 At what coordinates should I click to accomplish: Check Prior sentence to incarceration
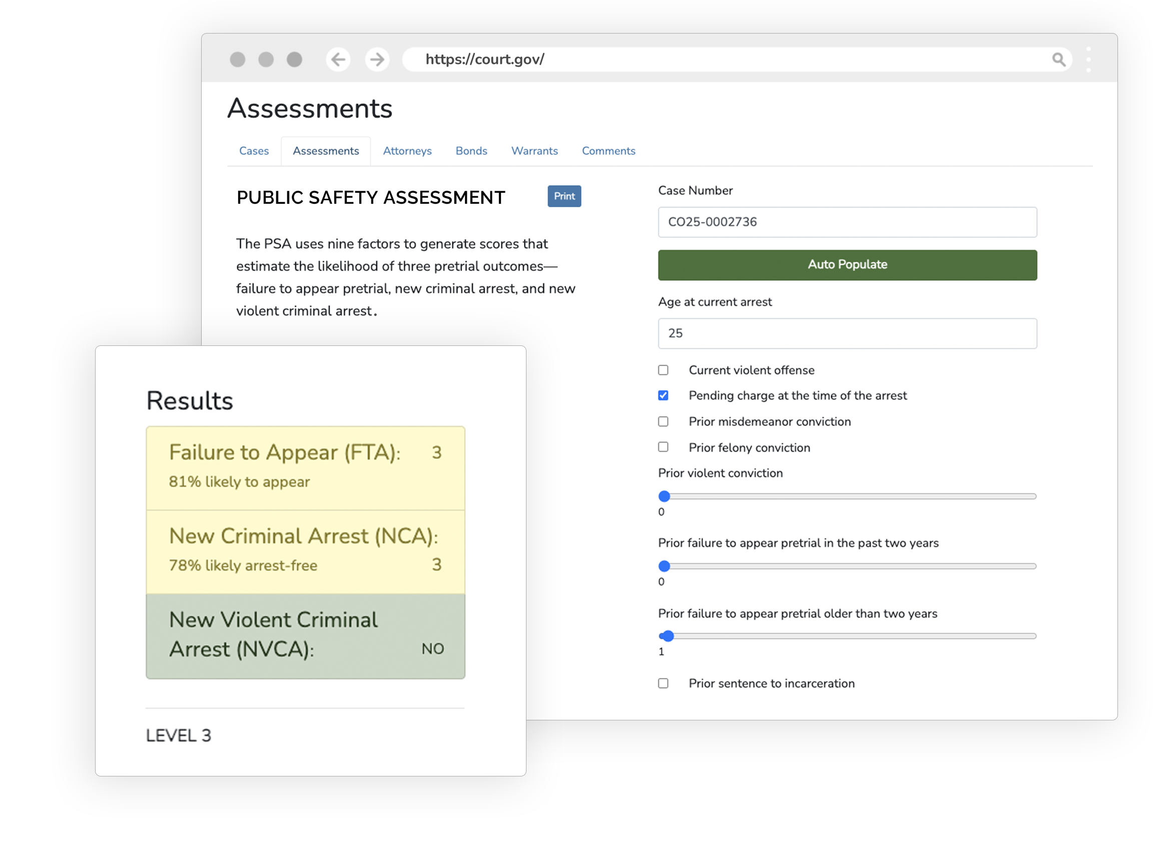pyautogui.click(x=664, y=683)
